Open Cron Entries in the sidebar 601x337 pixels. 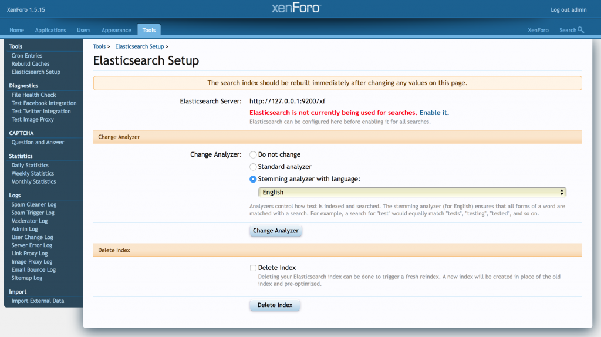[x=27, y=56]
